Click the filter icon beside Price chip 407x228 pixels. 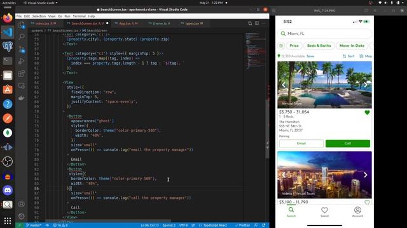tap(281, 46)
